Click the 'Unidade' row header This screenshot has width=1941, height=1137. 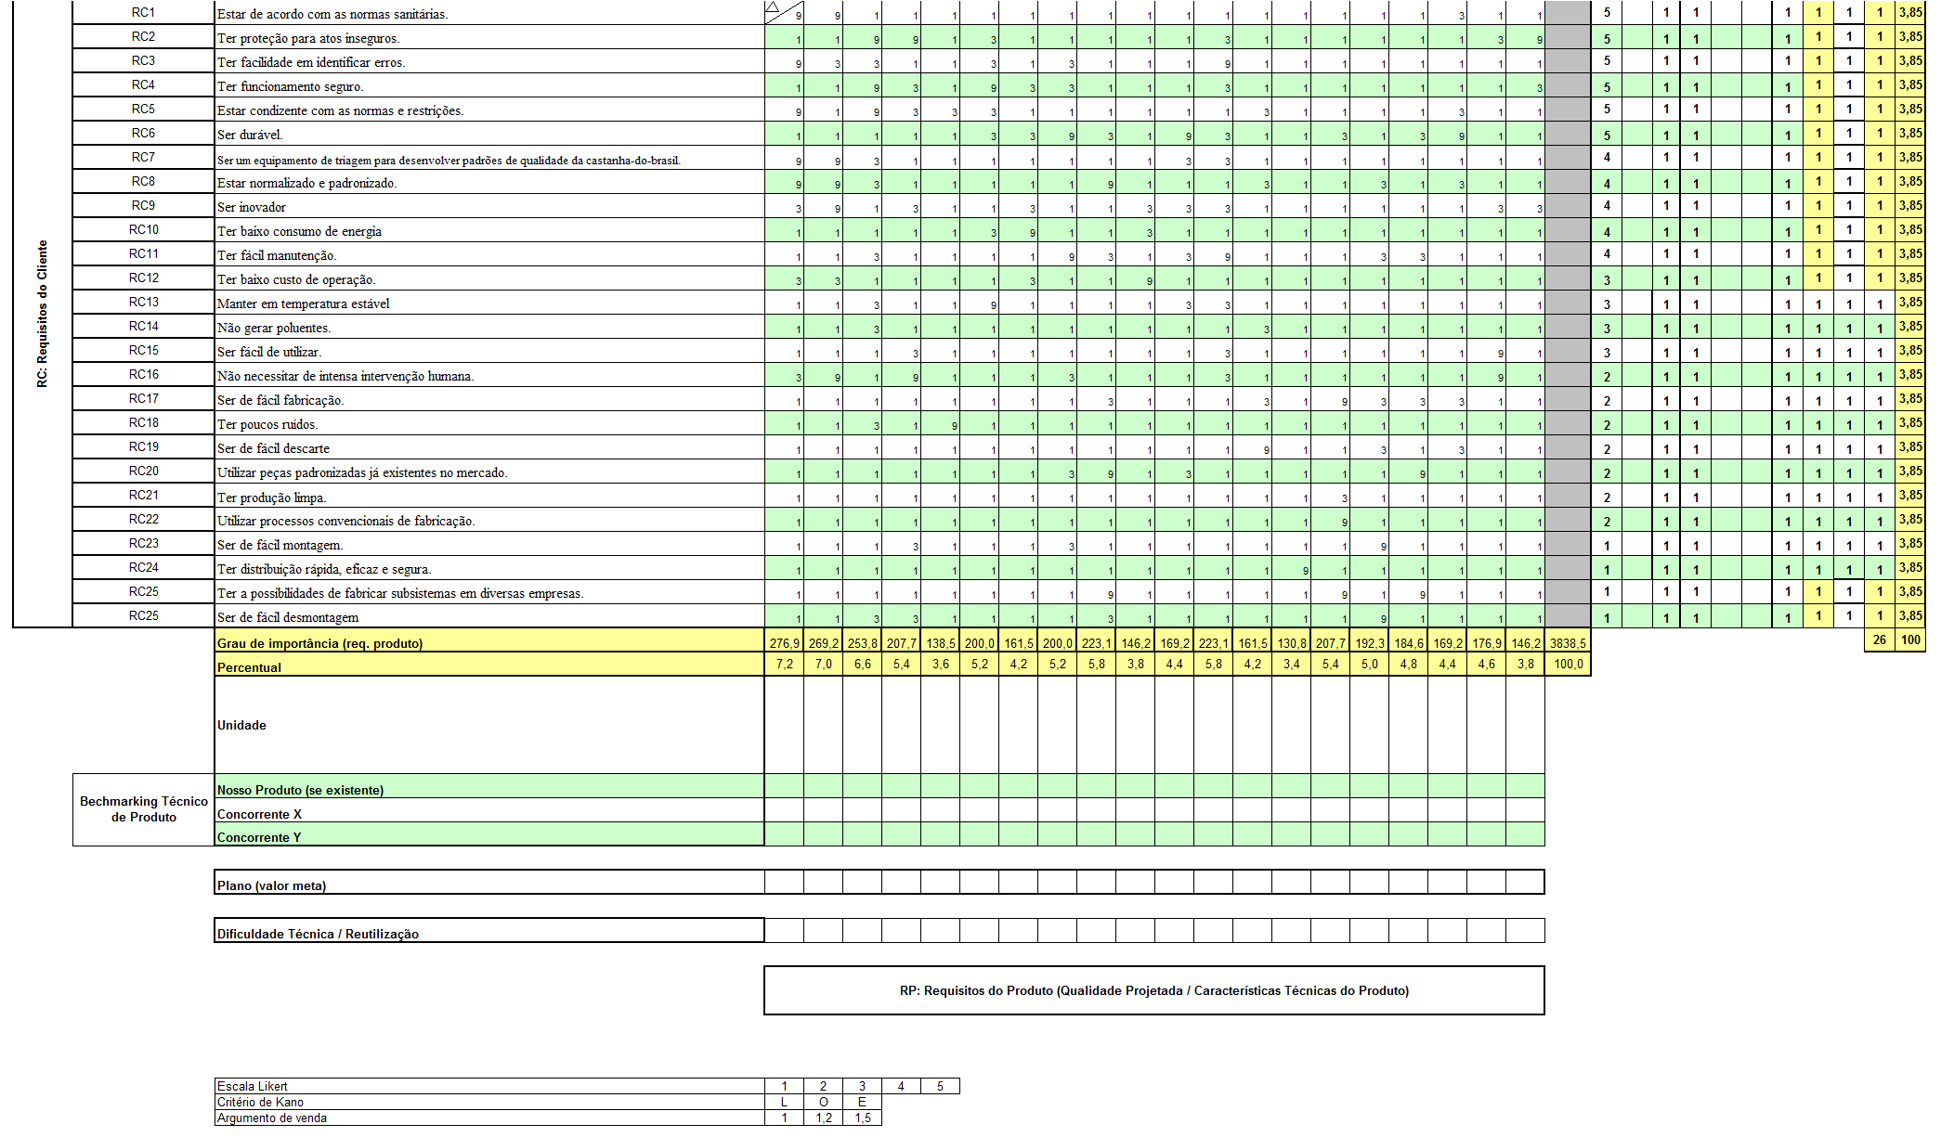(489, 725)
